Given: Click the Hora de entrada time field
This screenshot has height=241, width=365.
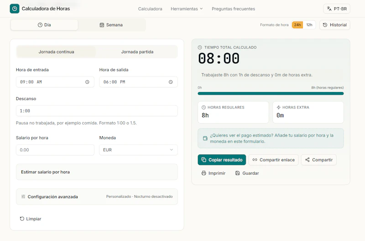Looking at the screenshot, I should click(55, 82).
